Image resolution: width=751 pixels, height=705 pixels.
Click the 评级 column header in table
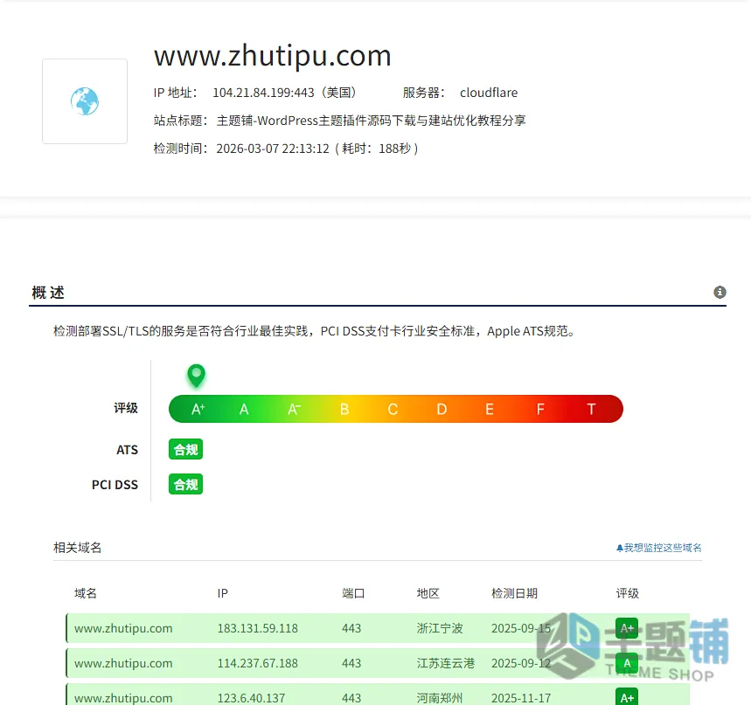click(628, 593)
